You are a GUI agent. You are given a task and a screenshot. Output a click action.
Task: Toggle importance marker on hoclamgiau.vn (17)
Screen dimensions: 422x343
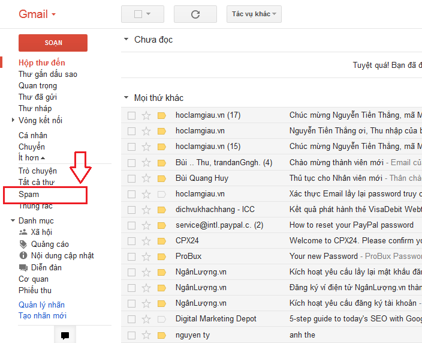(x=161, y=116)
